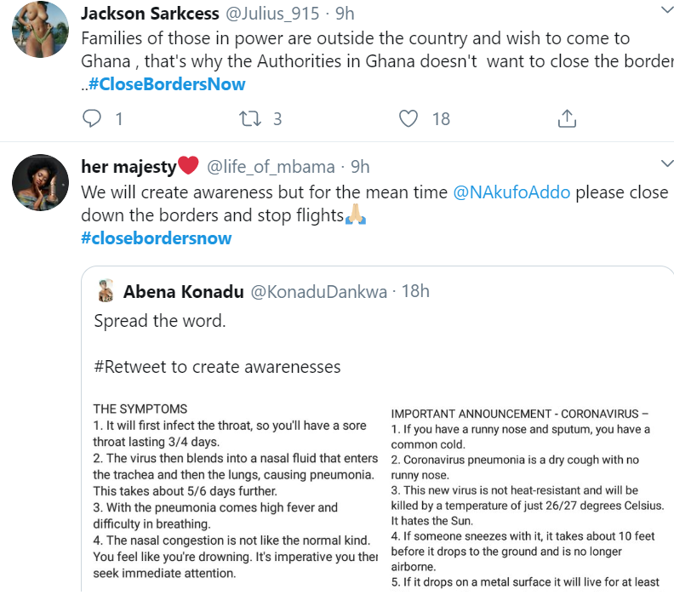Expand options arrow on Jackson Sarkcess's tweet
The image size is (674, 595).
(665, 10)
